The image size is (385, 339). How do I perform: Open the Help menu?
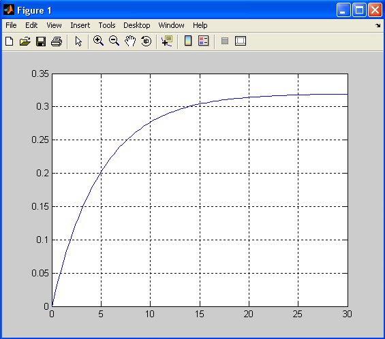200,25
